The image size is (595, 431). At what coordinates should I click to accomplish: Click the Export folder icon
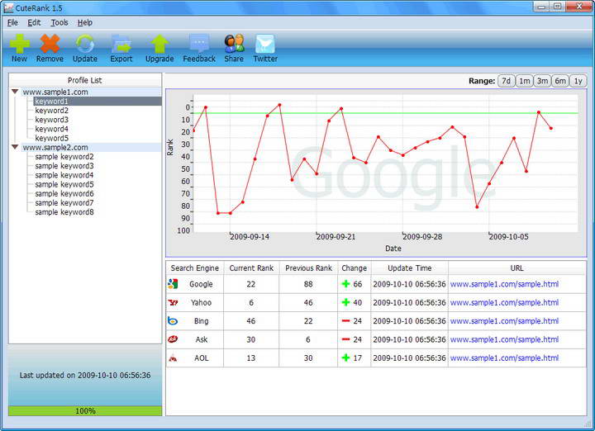(x=121, y=44)
